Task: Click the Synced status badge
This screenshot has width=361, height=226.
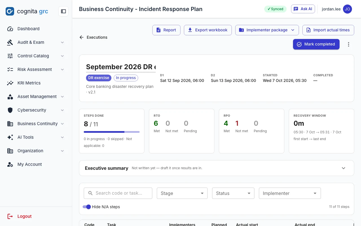Action: [275, 9]
